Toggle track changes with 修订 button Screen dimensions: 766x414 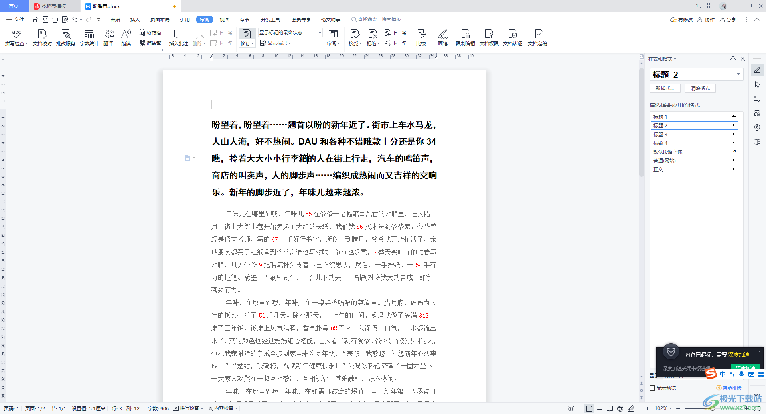click(x=247, y=37)
